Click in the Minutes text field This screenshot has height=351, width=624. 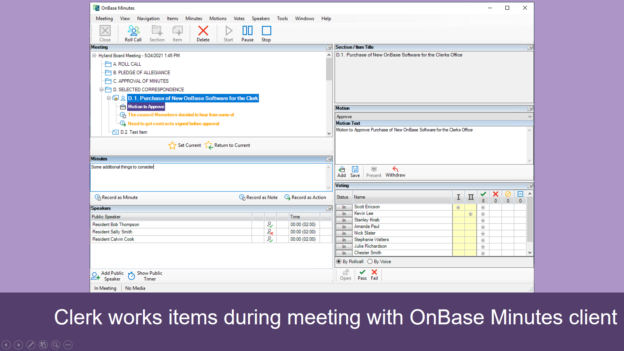point(208,177)
